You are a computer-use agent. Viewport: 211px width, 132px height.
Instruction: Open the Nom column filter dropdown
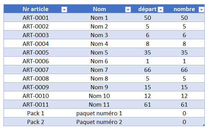click(x=128, y=10)
